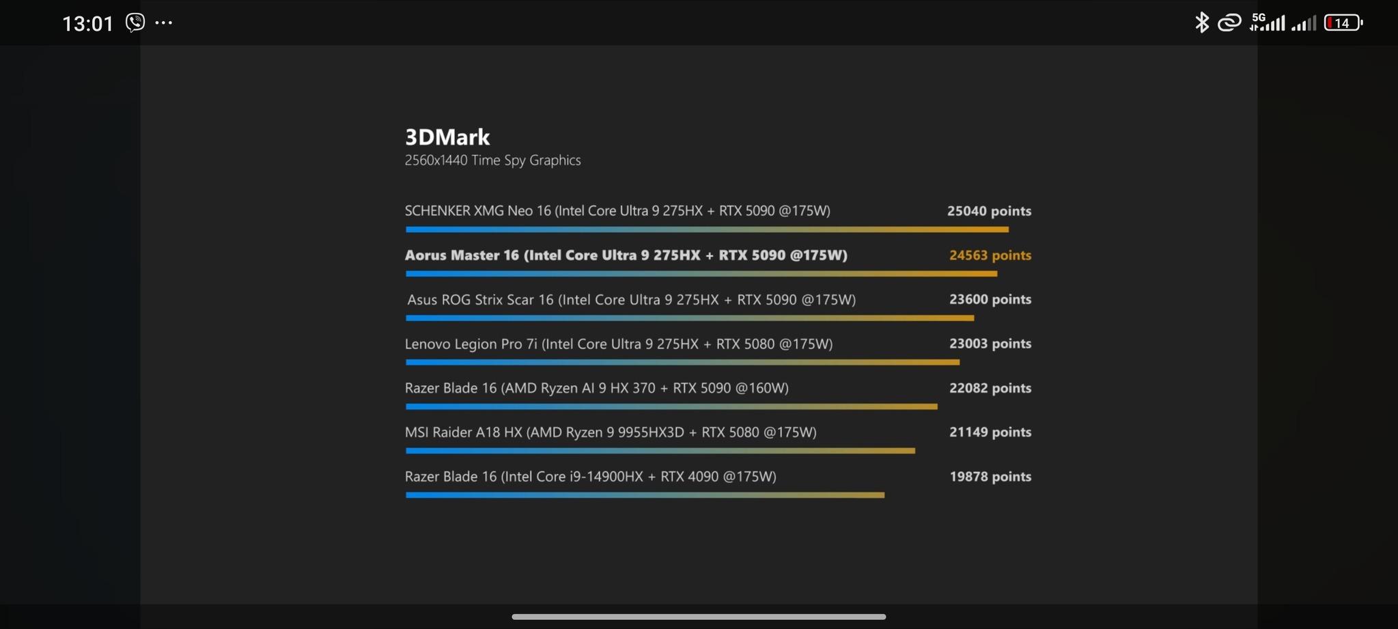This screenshot has width=1398, height=629.
Task: Click the orange 24563 points score
Action: [990, 255]
